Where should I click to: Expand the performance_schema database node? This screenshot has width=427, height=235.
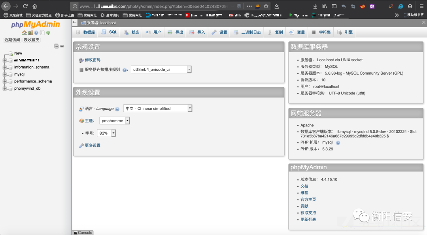[5, 81]
